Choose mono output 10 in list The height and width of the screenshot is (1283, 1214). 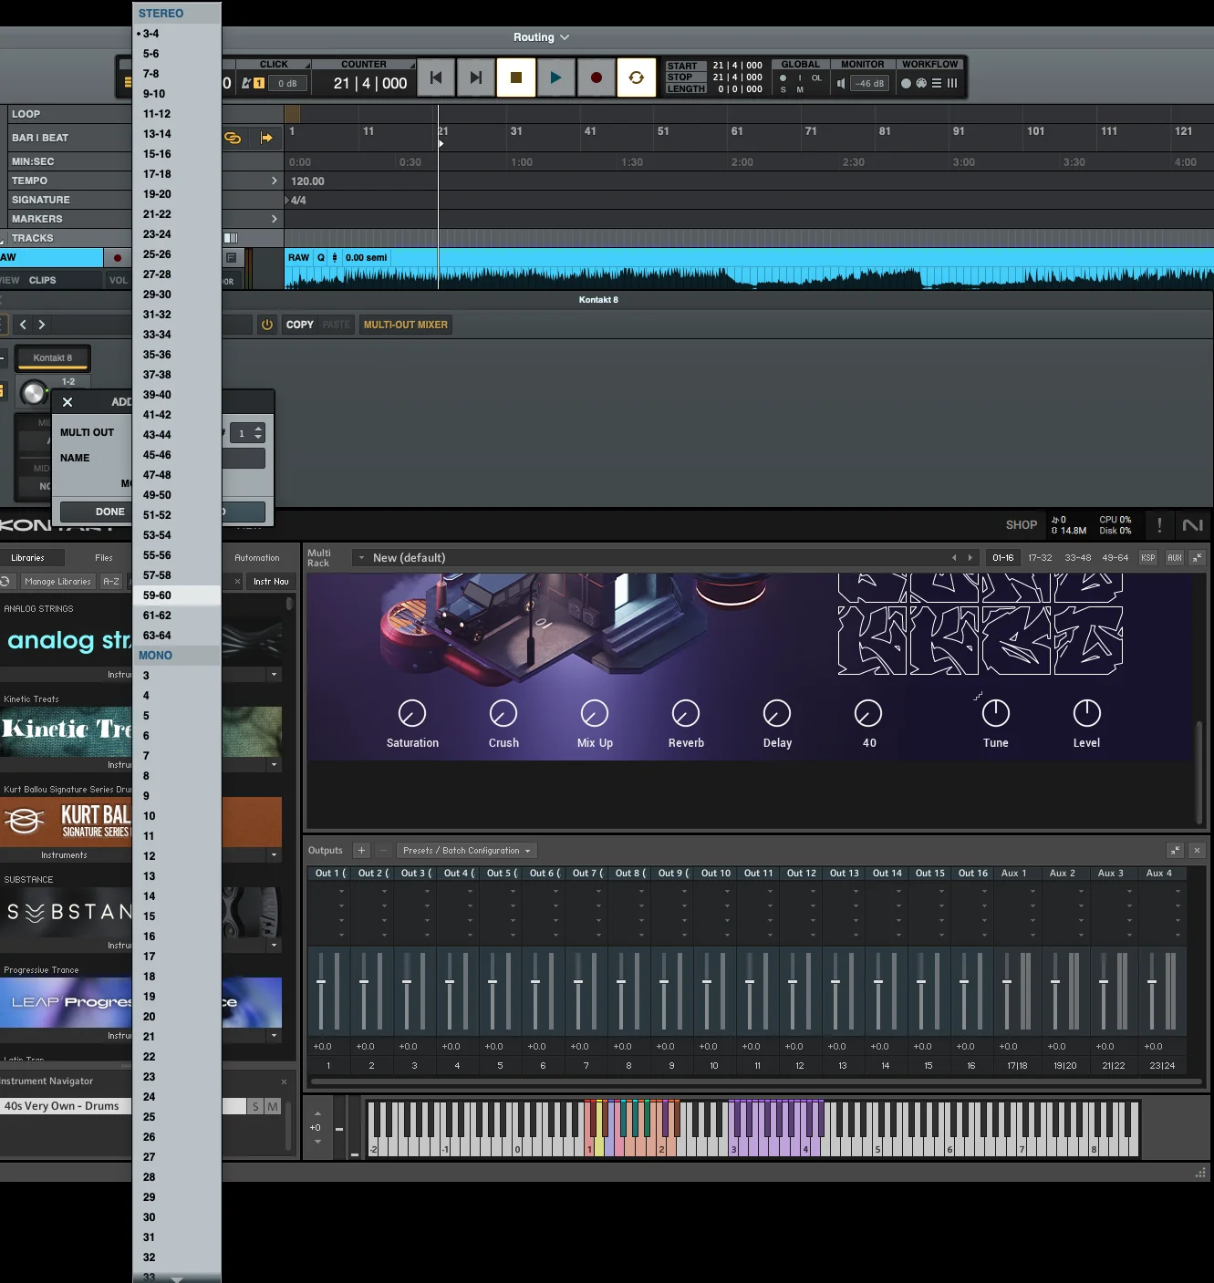click(177, 816)
